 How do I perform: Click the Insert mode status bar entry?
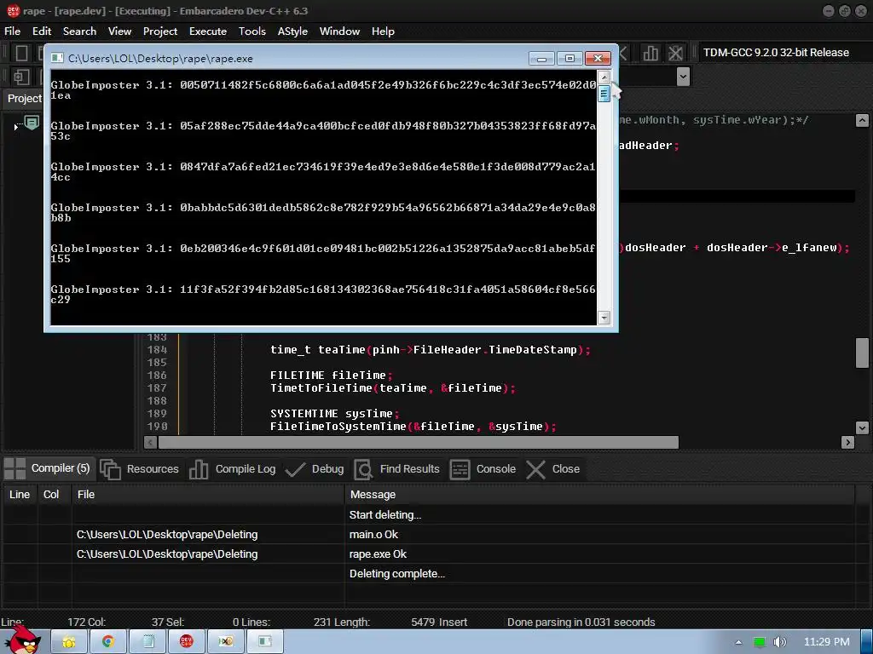(454, 622)
